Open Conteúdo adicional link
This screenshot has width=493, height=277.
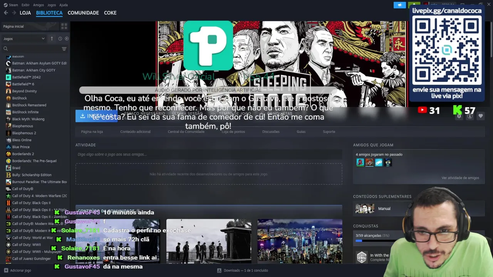135,132
